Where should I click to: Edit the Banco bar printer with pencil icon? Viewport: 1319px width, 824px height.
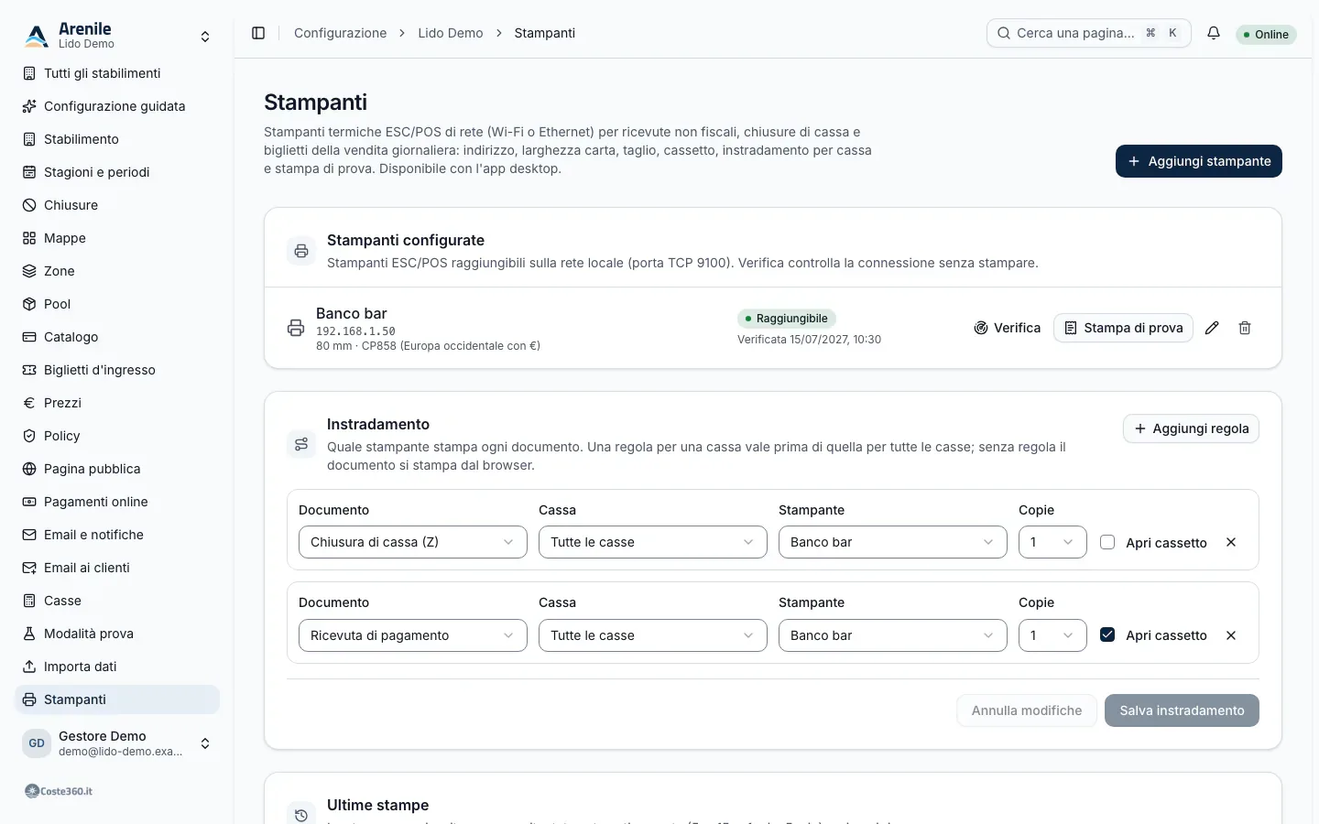[x=1212, y=328]
